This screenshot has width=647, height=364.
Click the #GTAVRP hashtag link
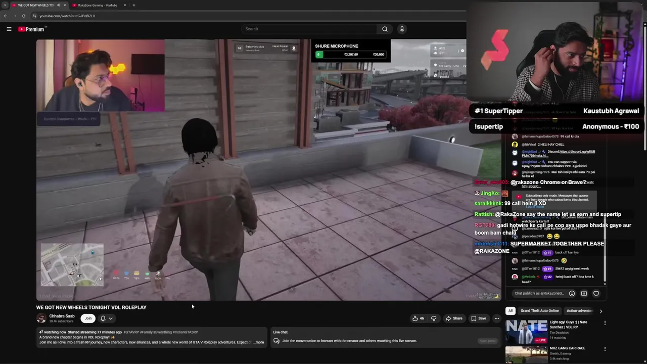[x=131, y=332]
